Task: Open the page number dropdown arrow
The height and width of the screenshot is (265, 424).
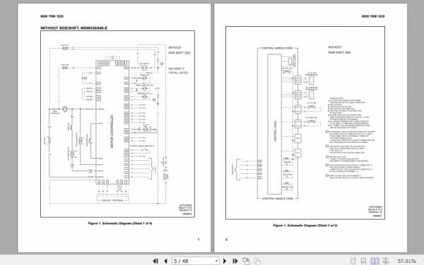Action: click(216, 261)
